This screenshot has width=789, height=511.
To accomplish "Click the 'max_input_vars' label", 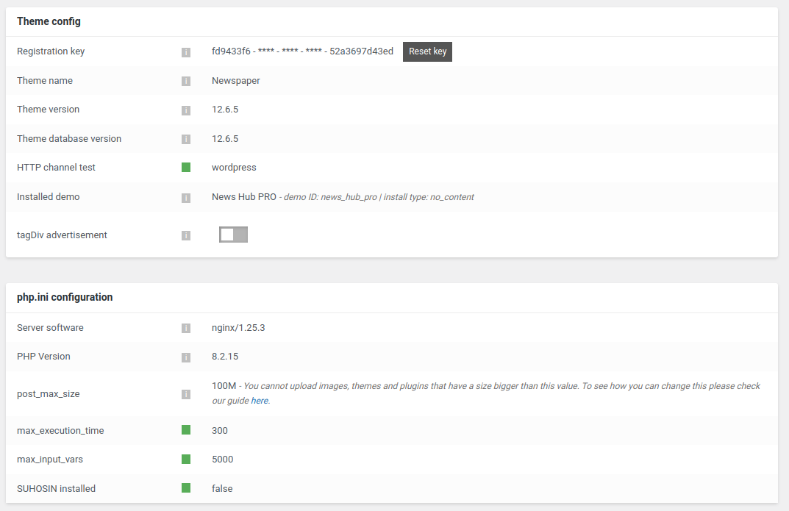I will (50, 460).
